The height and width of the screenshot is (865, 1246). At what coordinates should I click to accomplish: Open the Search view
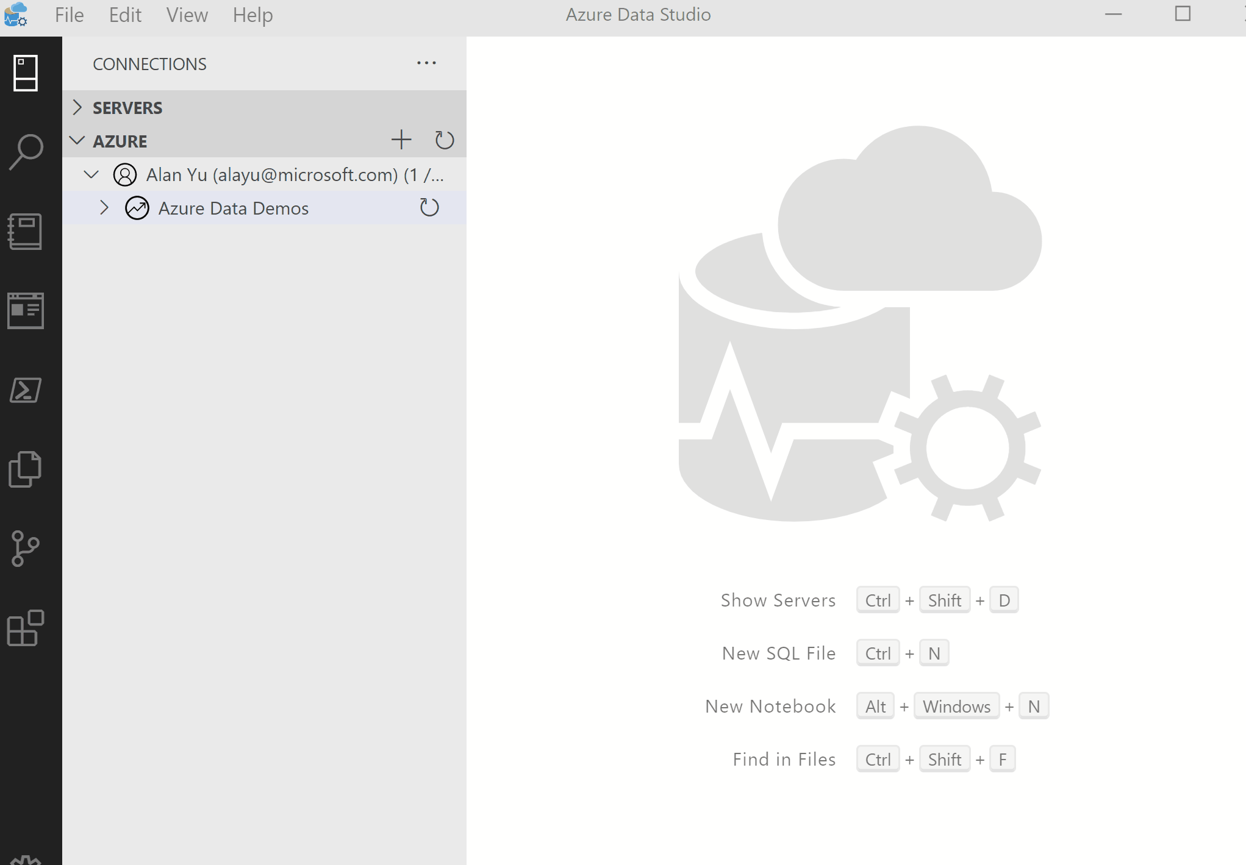click(25, 151)
